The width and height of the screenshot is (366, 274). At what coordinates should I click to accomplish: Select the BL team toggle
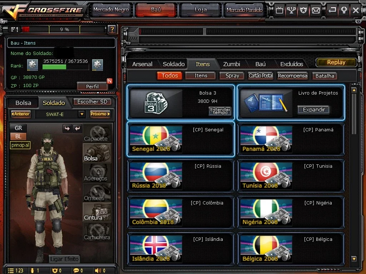pyautogui.click(x=18, y=136)
